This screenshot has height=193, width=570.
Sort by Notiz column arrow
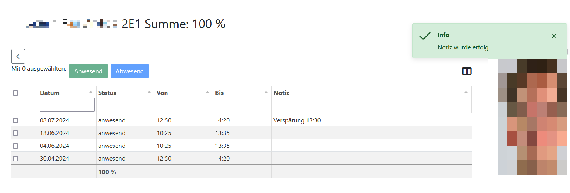tap(466, 93)
